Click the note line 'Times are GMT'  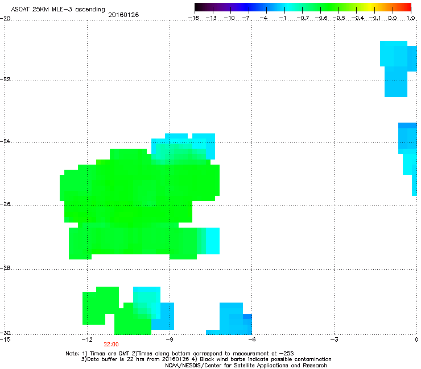tap(110, 354)
